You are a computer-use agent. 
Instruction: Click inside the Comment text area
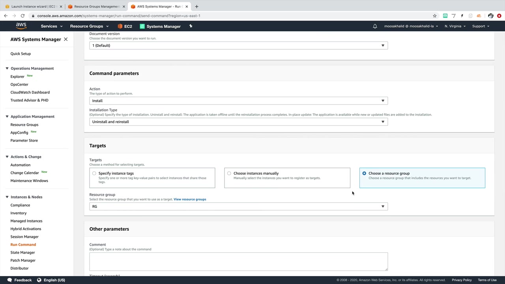click(x=239, y=262)
